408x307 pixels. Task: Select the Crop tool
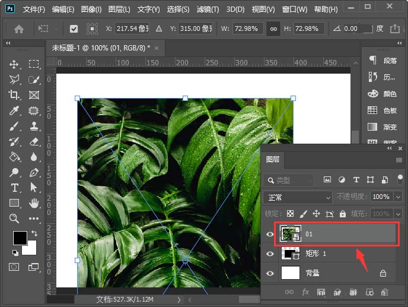coord(15,95)
